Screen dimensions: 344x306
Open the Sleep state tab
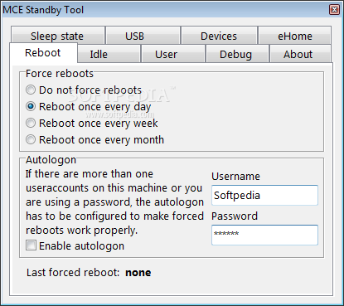pyautogui.click(x=58, y=36)
